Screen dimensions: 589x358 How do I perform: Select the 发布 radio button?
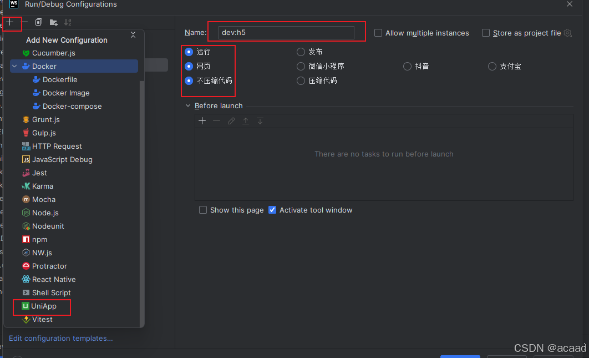(x=301, y=52)
